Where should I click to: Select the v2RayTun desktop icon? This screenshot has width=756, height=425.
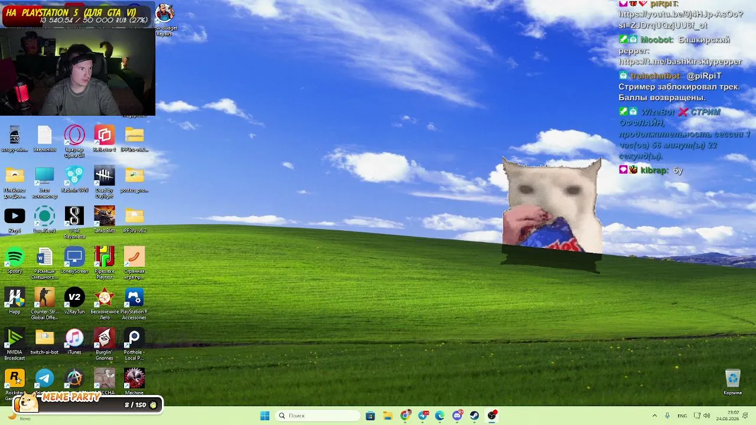[74, 301]
